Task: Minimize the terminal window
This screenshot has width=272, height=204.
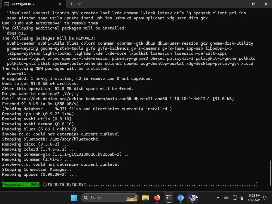Action: point(241,4)
